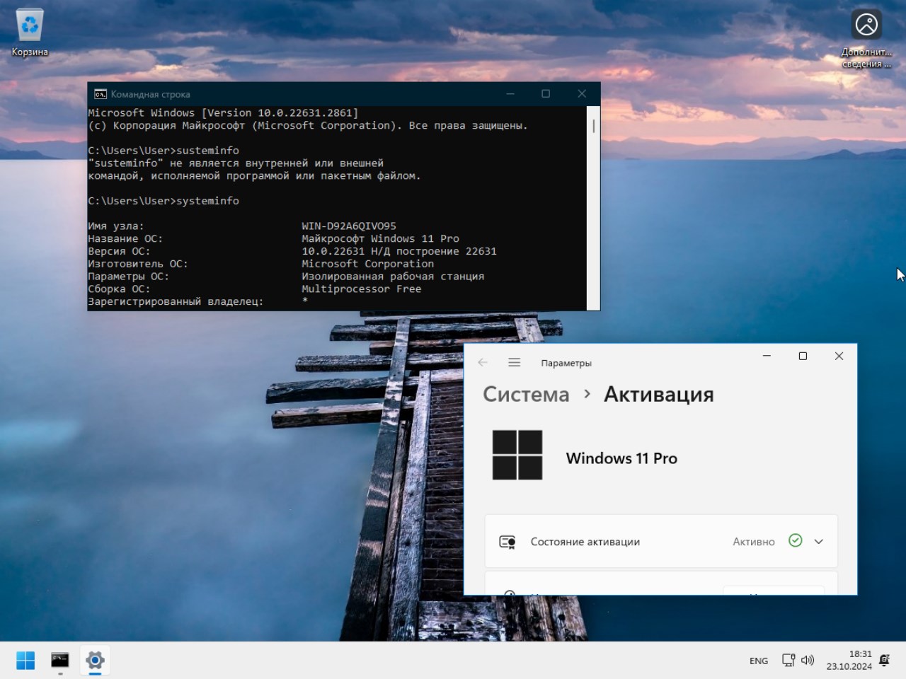
Task: Go back in the Settings window
Action: 483,362
